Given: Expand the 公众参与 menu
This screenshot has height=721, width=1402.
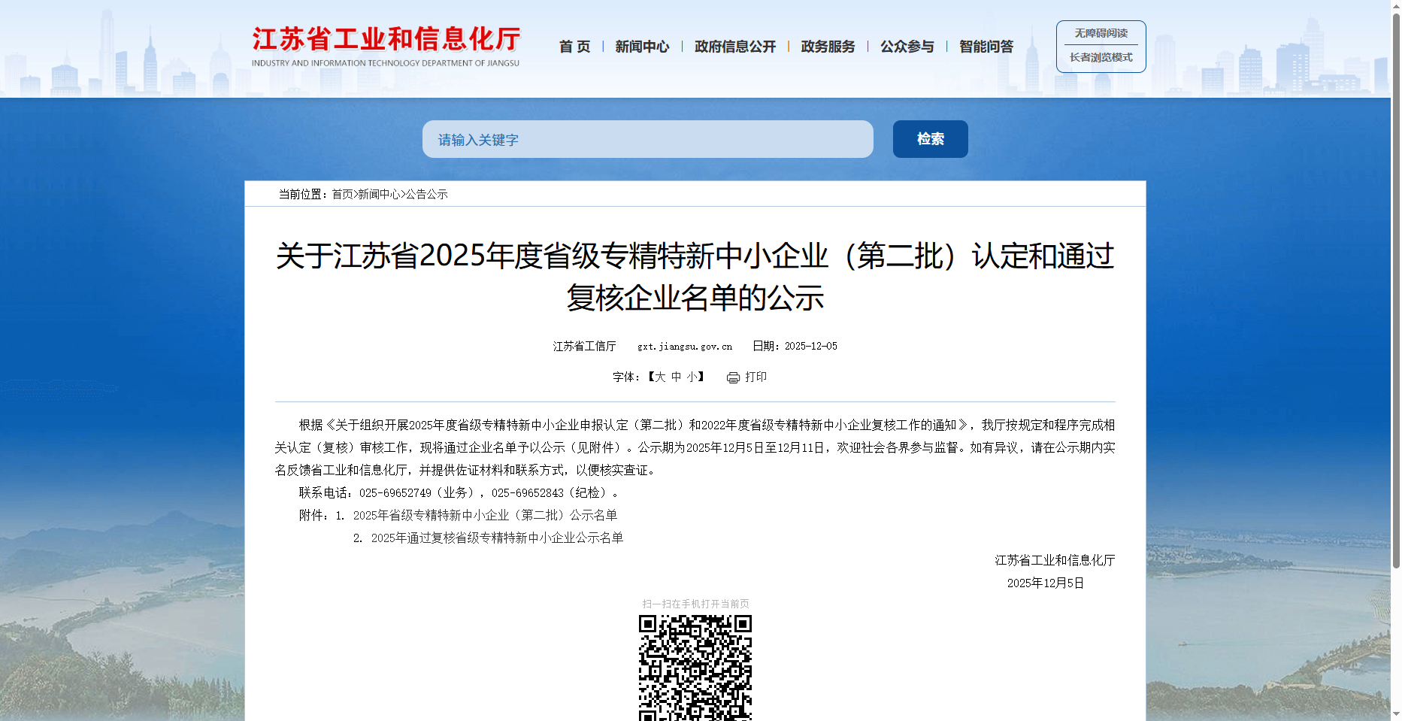Looking at the screenshot, I should 907,47.
